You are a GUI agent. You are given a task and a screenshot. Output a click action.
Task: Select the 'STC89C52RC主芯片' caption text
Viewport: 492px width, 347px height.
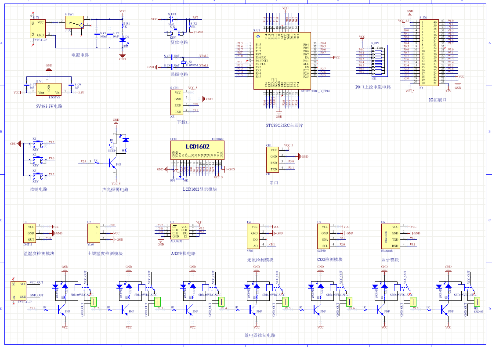point(284,125)
